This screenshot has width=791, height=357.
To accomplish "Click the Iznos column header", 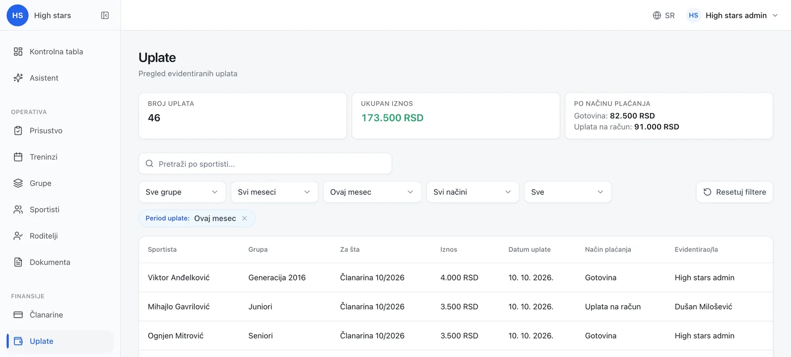I will pyautogui.click(x=449, y=249).
